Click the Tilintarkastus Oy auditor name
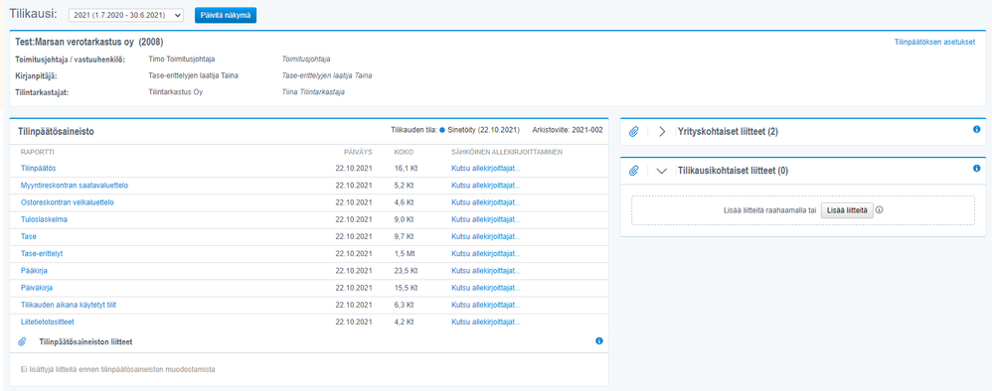This screenshot has height=391, width=992. [175, 92]
